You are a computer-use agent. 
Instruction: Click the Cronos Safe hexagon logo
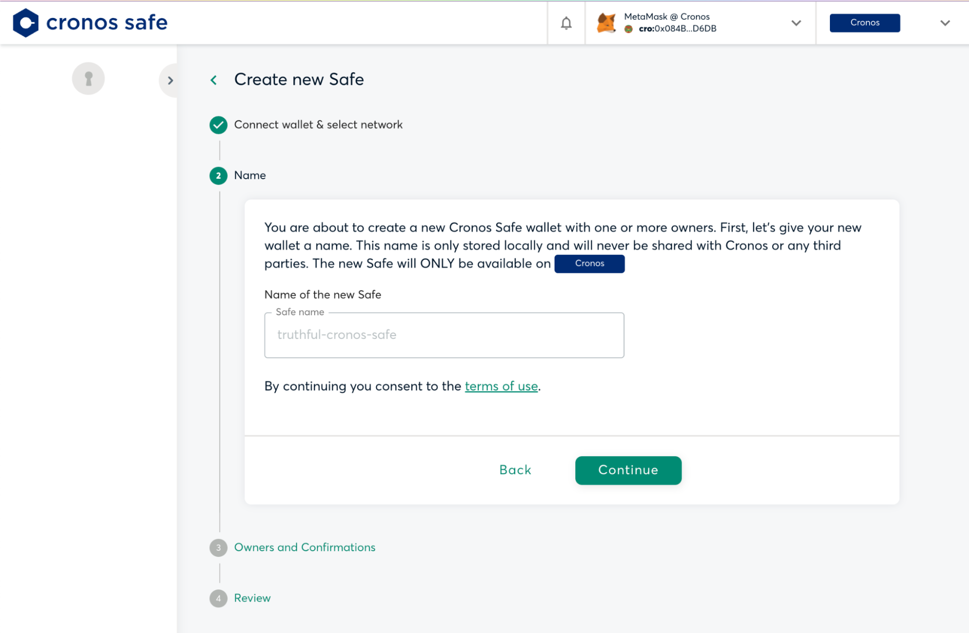(x=26, y=23)
